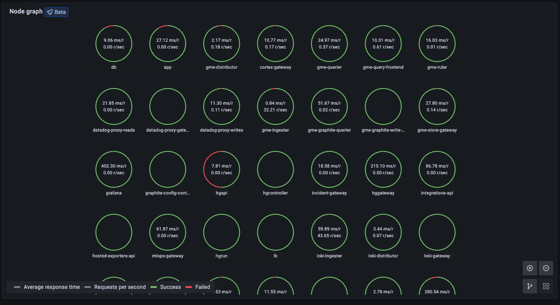Select the hggateway node
Viewport: 560px width, 305px height.
(x=383, y=169)
